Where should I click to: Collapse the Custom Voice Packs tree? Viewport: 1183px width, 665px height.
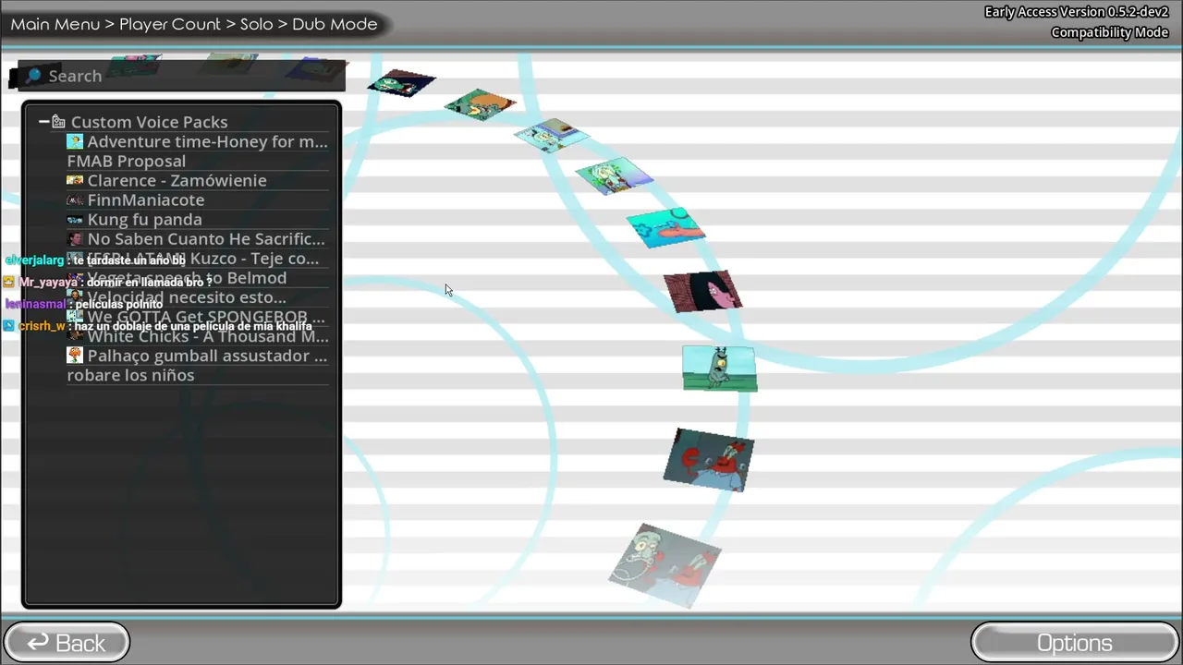tap(43, 122)
